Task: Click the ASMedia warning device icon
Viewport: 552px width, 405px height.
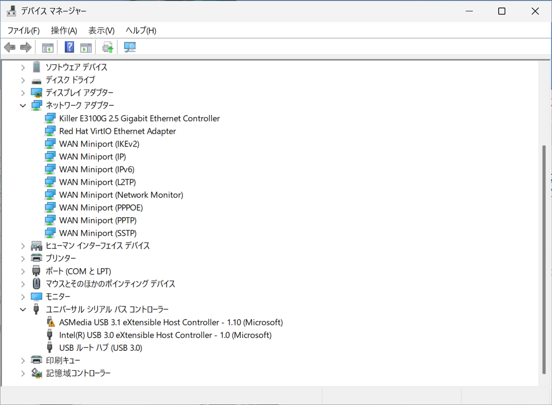Action: pyautogui.click(x=50, y=322)
